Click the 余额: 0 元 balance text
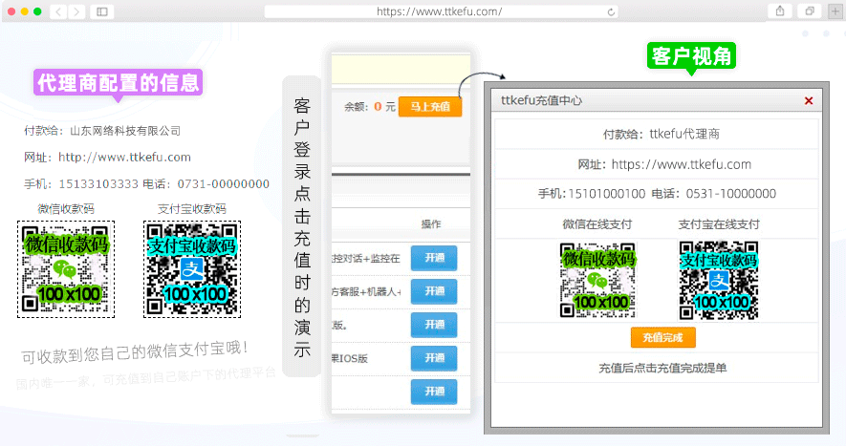The height and width of the screenshot is (446, 846). 370,107
